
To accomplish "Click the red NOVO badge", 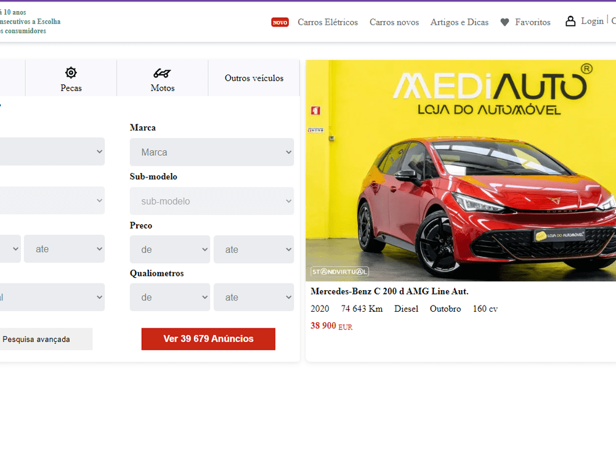I will [x=280, y=22].
